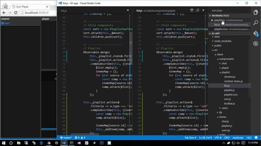261x146 pixels.
Task: Open the Explorer view in the activity bar
Action: (256, 13)
